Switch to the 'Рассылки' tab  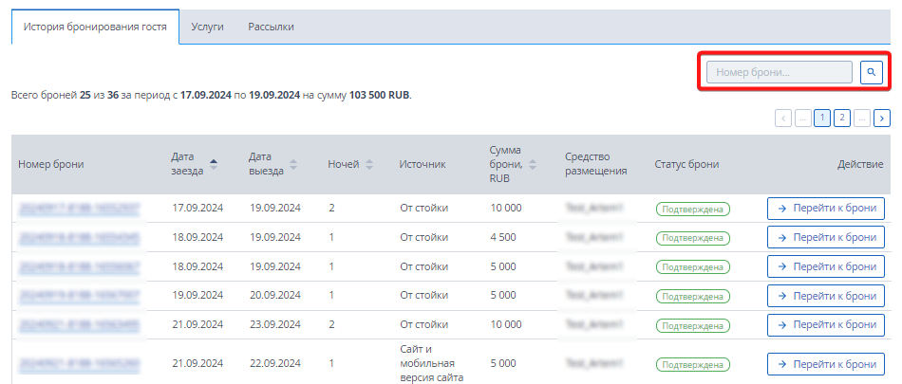(271, 27)
